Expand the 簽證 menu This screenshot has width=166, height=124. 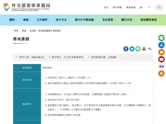[x=27, y=20]
